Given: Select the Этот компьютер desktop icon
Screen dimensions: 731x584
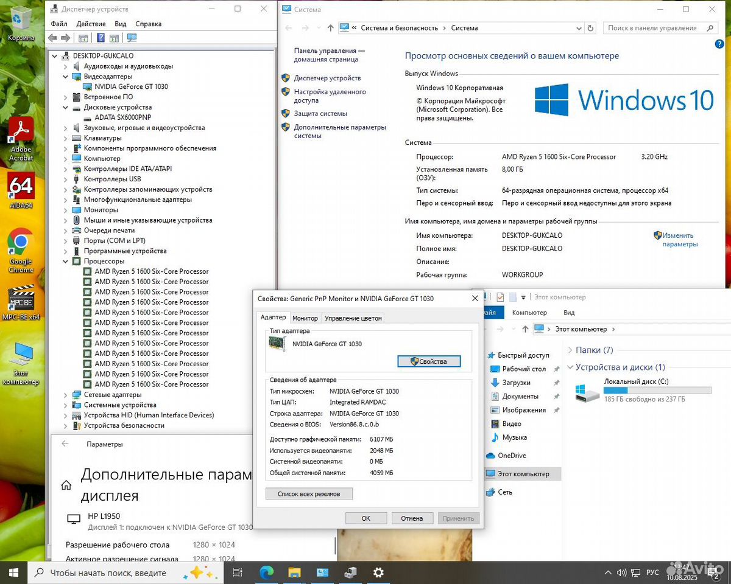Looking at the screenshot, I should [21, 364].
